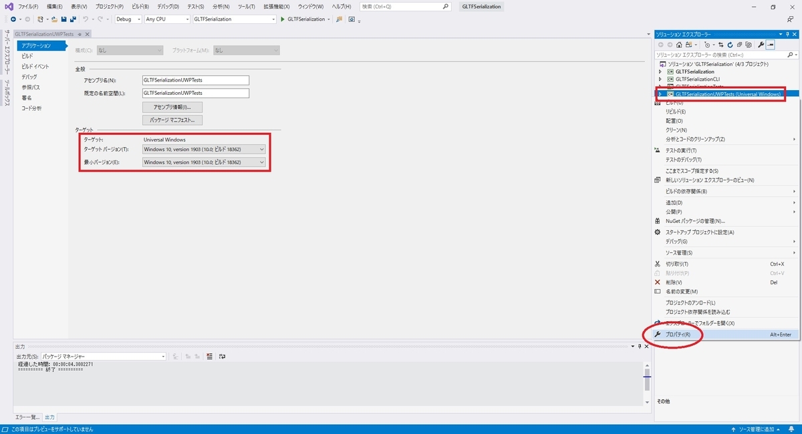802x434 pixels.
Task: Open the Debug configuration dropdown
Action: tap(128, 19)
